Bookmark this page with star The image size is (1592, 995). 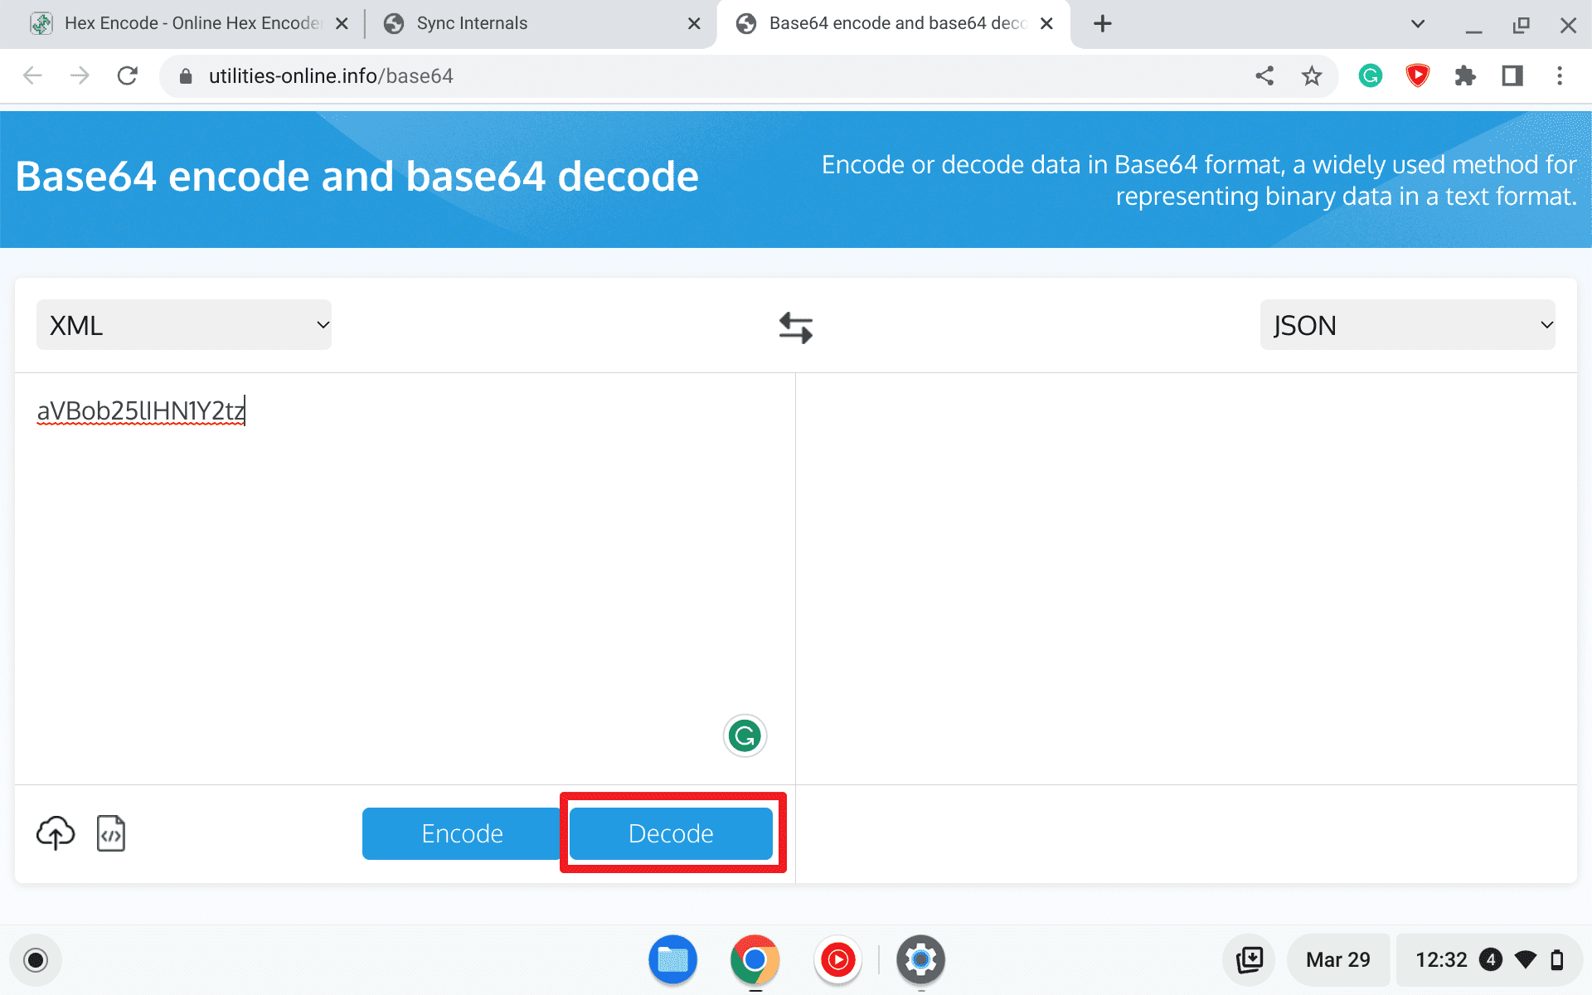click(x=1312, y=76)
